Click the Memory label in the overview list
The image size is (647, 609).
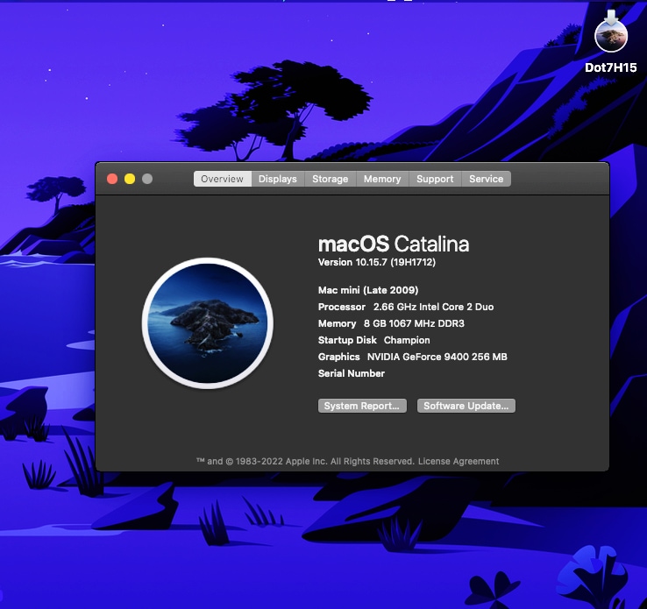point(337,323)
